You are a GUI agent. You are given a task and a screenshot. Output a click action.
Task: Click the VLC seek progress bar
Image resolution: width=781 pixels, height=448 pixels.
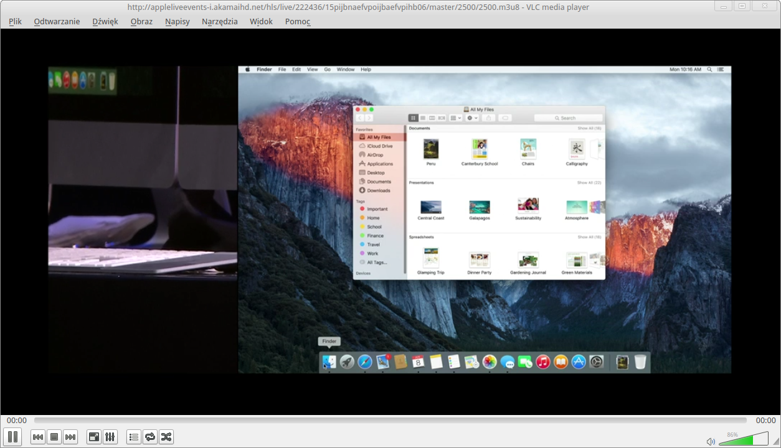tap(391, 421)
